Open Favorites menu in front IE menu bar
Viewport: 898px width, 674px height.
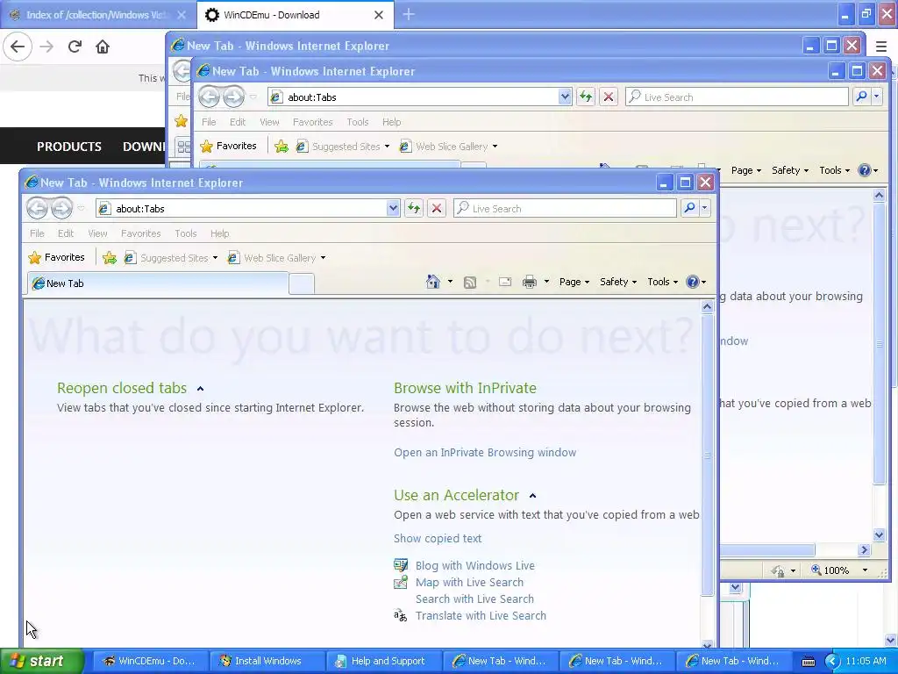(x=141, y=233)
